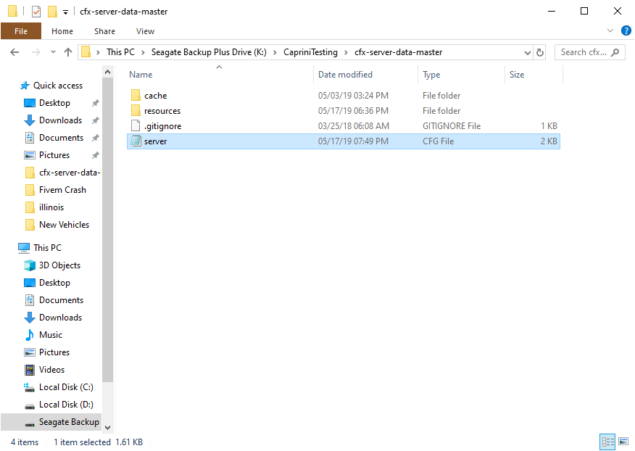The image size is (635, 451).
Task: Open the Home ribbon tab
Action: (x=62, y=31)
